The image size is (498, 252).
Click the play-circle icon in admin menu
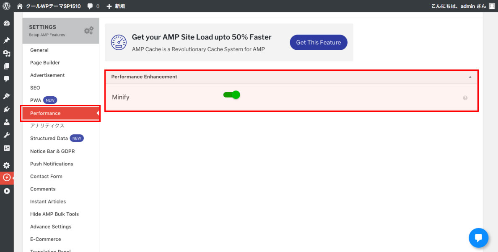point(7,191)
